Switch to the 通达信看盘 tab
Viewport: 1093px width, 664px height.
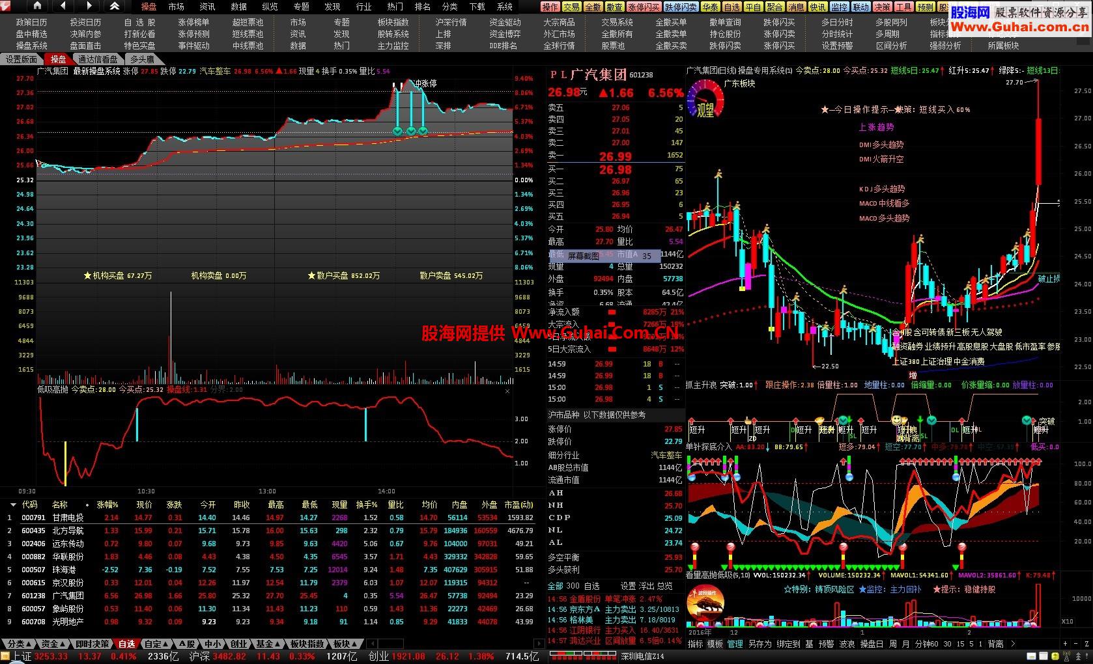[x=98, y=59]
